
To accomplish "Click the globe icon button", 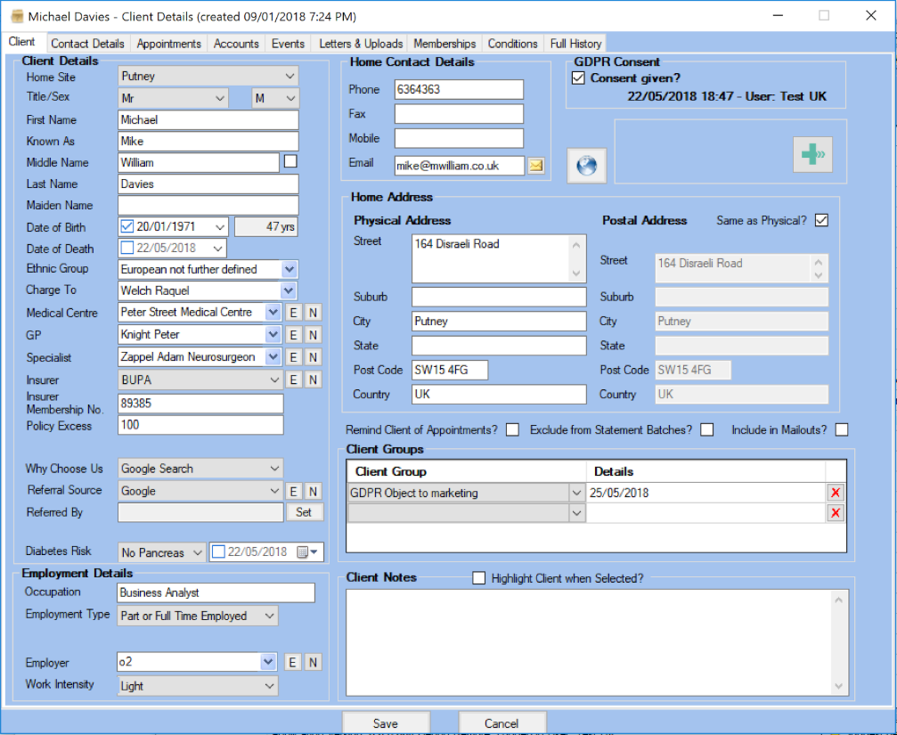I will pos(586,166).
